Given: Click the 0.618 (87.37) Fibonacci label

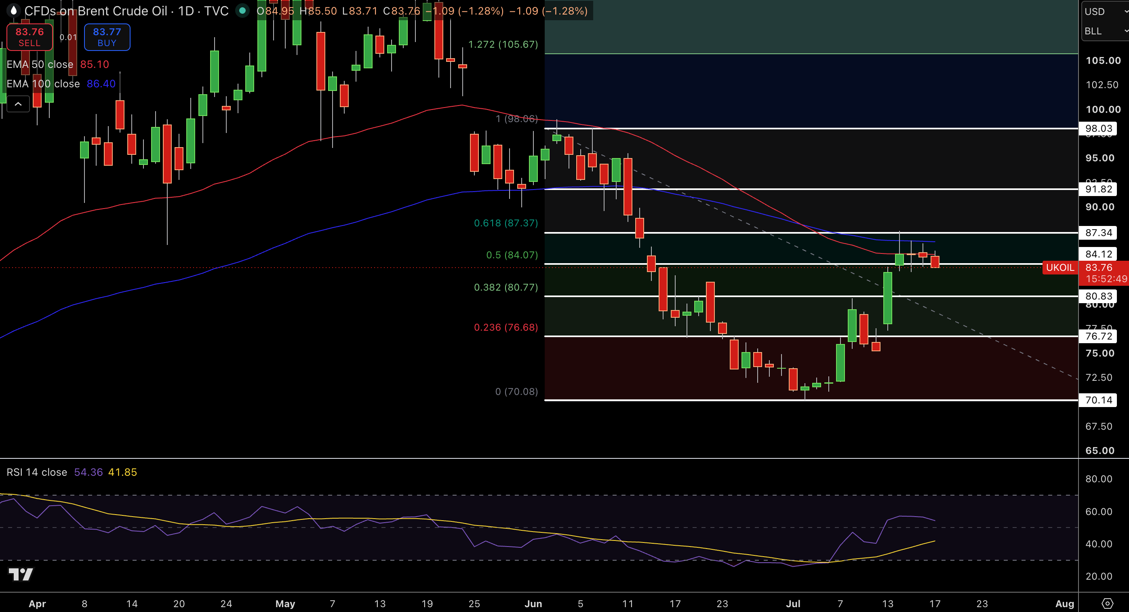Looking at the screenshot, I should click(x=506, y=223).
